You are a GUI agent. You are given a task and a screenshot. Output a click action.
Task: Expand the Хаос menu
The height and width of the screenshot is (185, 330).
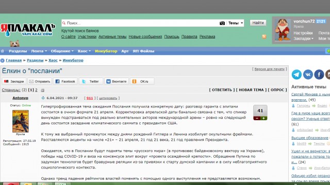click(x=84, y=51)
